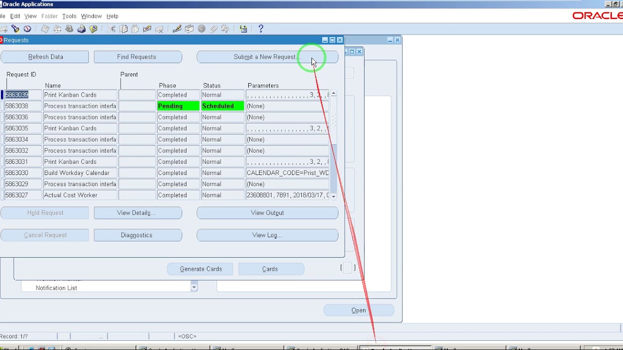Click the Delete Record toolbar icon
Image resolution: width=623 pixels, height=350 pixels.
point(159,29)
